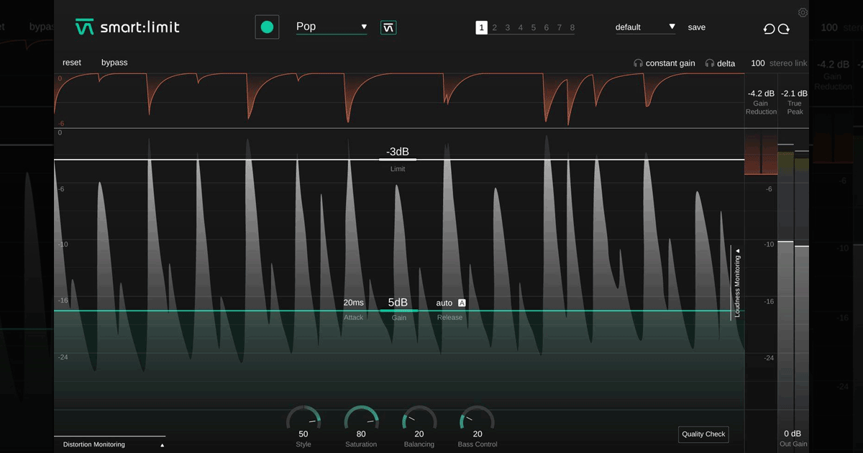Click the green learn record button
Screen dimensions: 863x453
(x=267, y=27)
